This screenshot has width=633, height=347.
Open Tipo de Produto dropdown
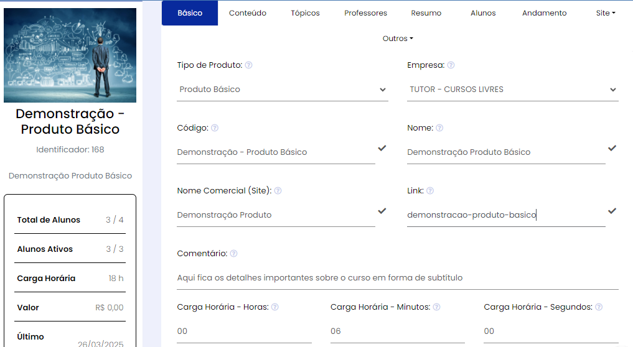point(282,90)
